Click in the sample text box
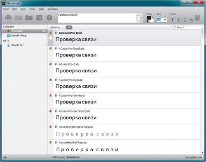The image size is (206, 162). tap(97, 18)
